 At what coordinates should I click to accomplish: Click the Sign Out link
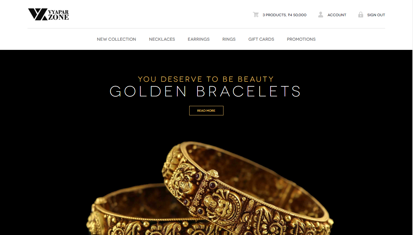click(376, 15)
